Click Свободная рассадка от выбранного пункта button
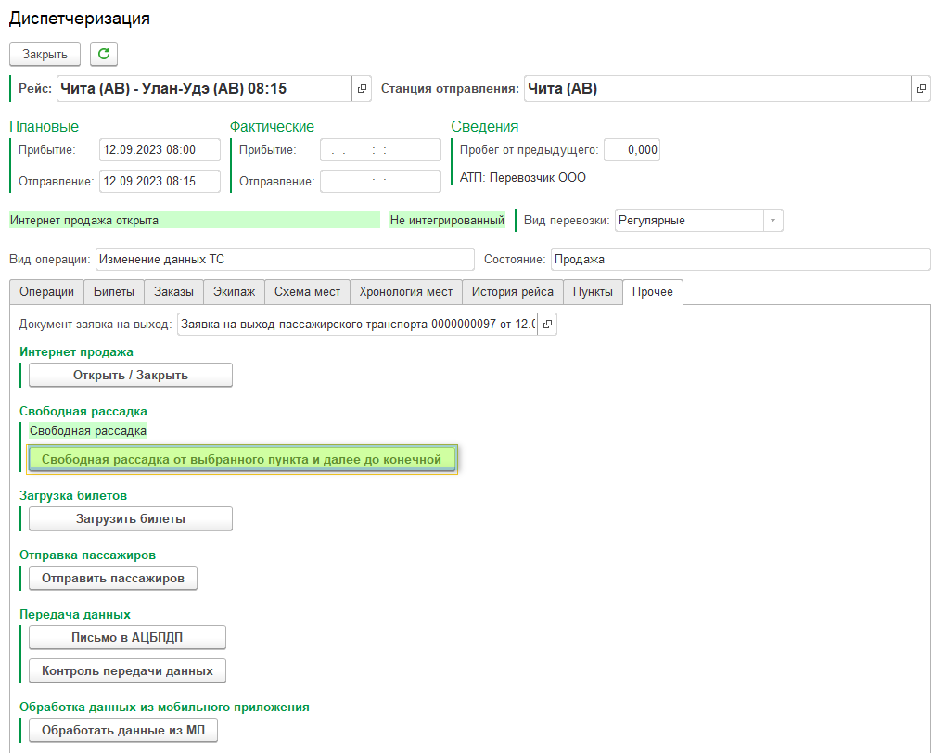 pyautogui.click(x=241, y=459)
